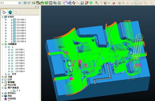This screenshot has height=101, width=155.
Task: Toggle light bulb for NC program 123-COR-5
Action: click(12, 31)
